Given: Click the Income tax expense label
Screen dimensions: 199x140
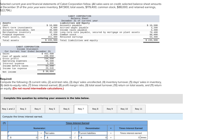Looking at the screenshot, I should [15, 69].
